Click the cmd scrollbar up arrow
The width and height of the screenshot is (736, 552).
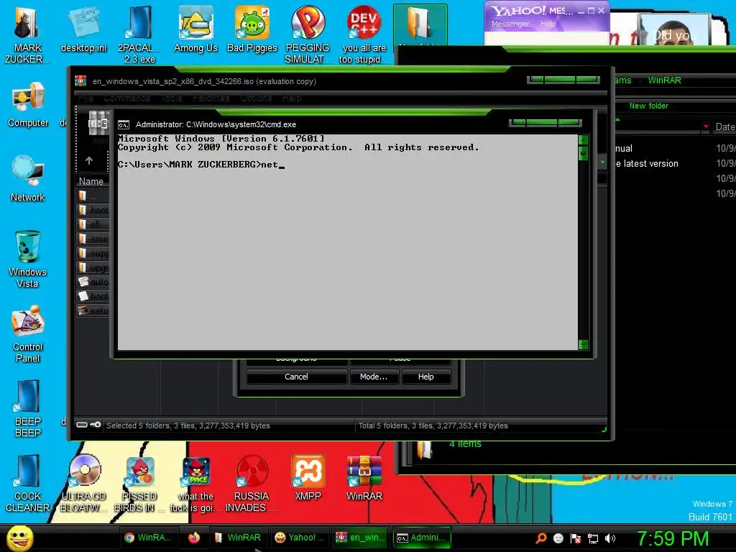pos(583,140)
